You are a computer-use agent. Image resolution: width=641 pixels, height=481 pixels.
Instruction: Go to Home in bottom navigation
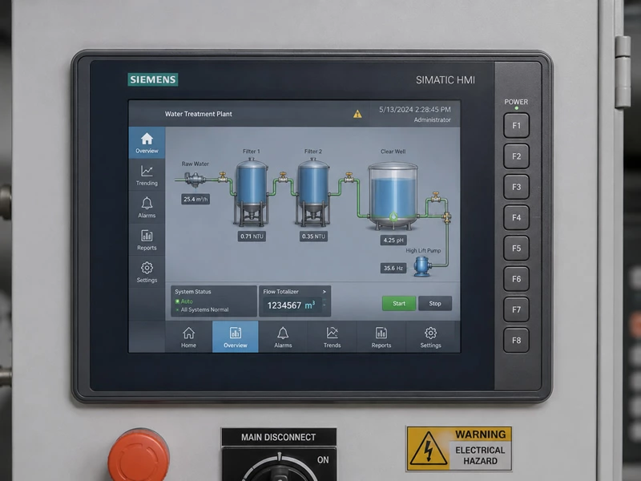[x=188, y=337]
